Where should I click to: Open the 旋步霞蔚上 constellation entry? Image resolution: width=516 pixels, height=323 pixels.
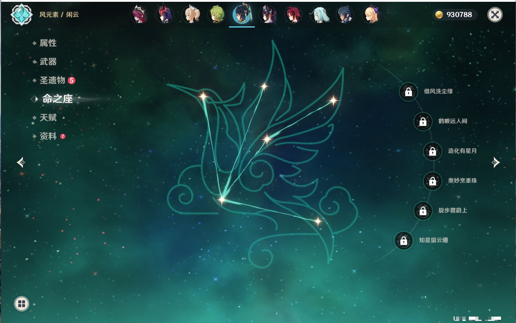[x=452, y=211]
